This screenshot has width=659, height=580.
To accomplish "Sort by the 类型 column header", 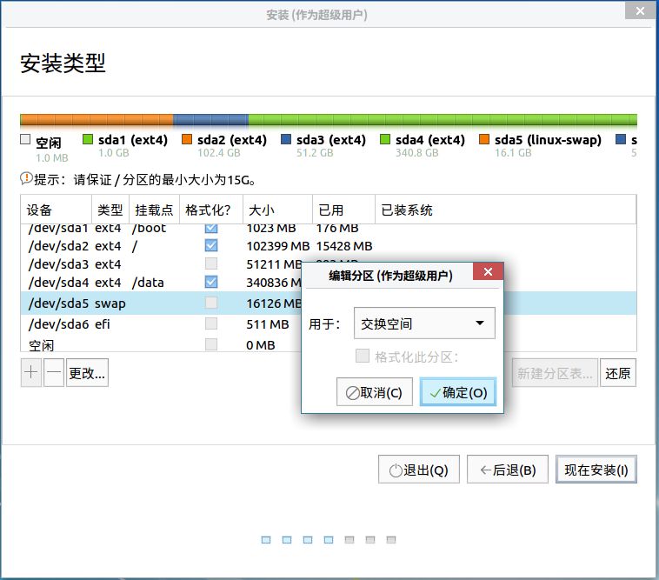I will click(110, 210).
